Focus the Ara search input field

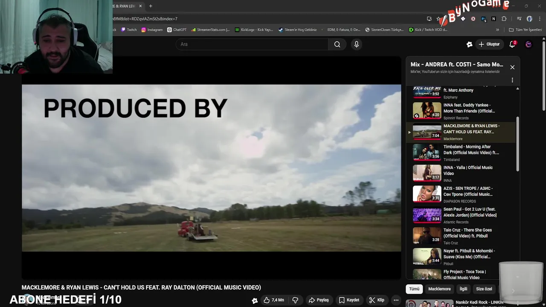coord(252,44)
